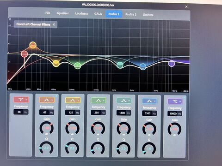Open the File menu

tap(48, 13)
